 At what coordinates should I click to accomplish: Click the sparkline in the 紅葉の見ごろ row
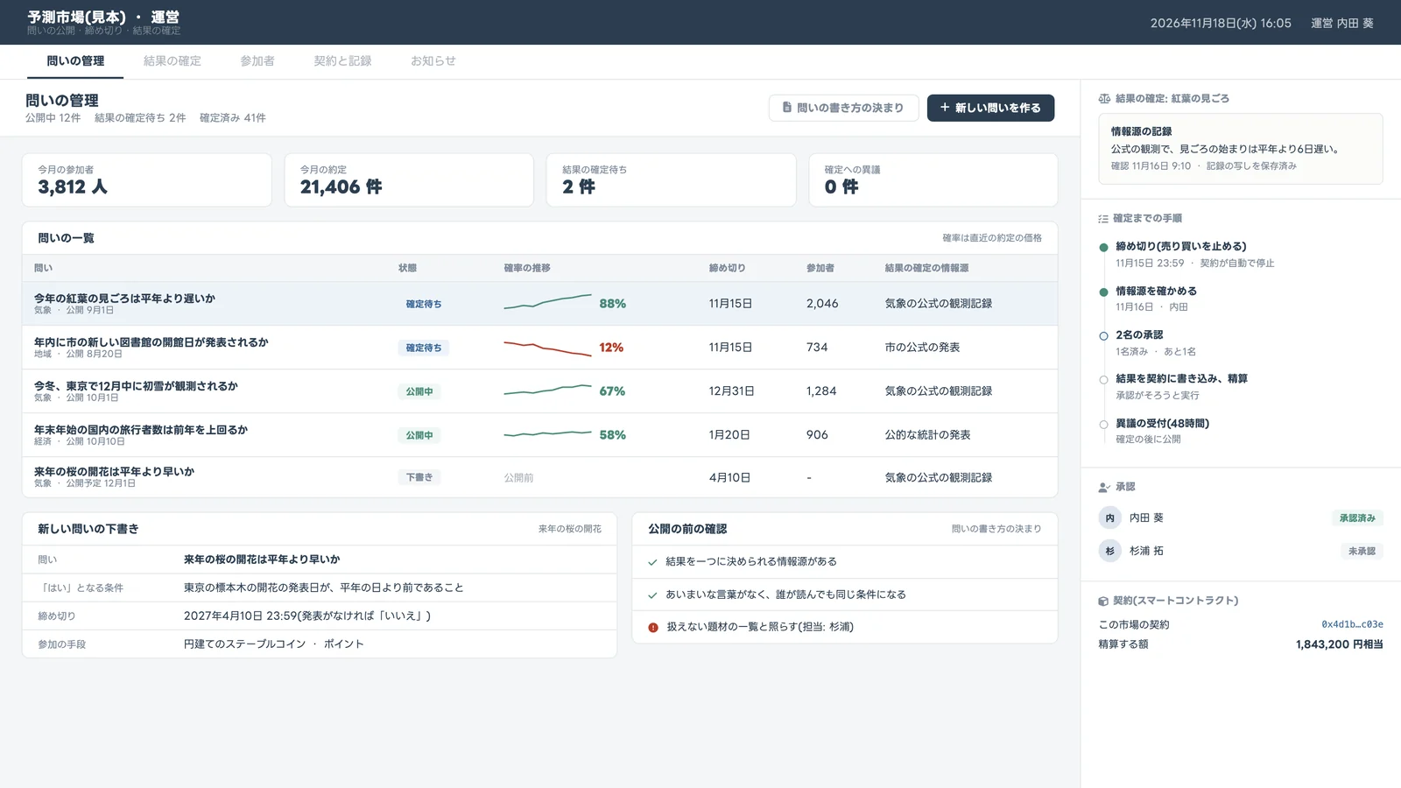(x=547, y=302)
